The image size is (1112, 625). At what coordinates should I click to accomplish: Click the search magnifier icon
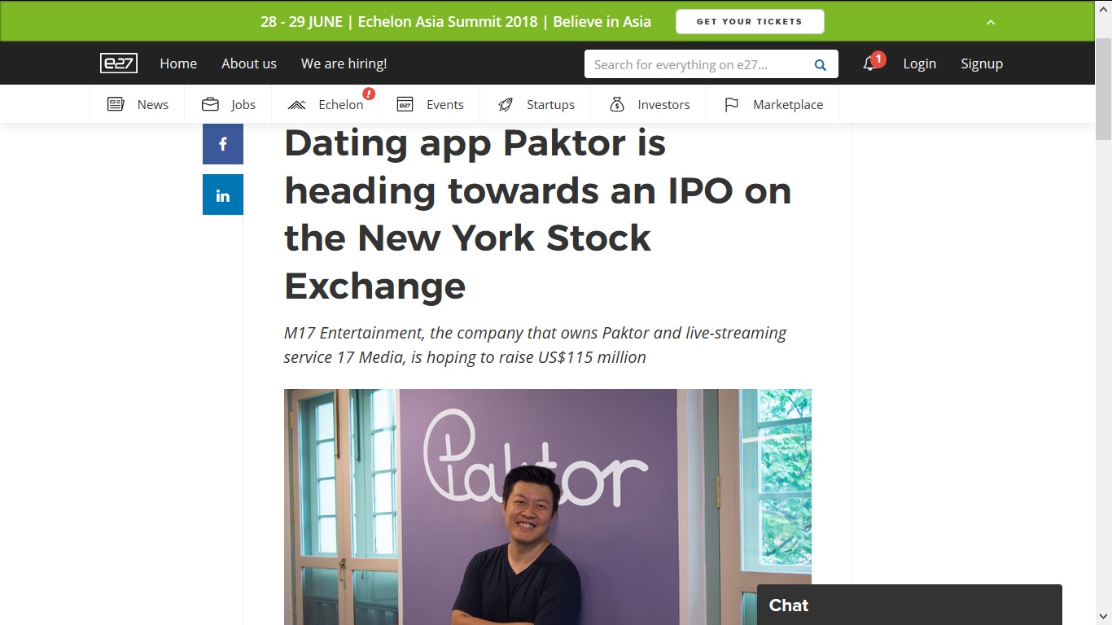(x=821, y=65)
